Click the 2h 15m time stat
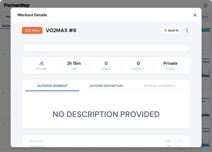Screen dimensions: 212x152 (x=74, y=64)
